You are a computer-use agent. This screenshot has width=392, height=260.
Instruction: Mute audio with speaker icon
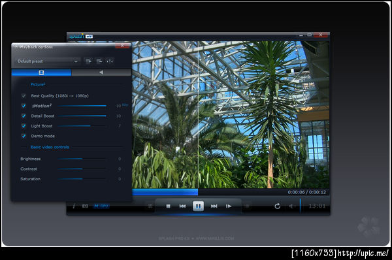coord(291,206)
